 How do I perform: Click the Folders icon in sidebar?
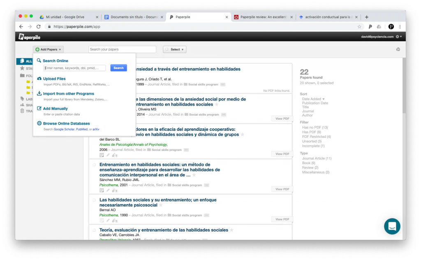(x=22, y=76)
